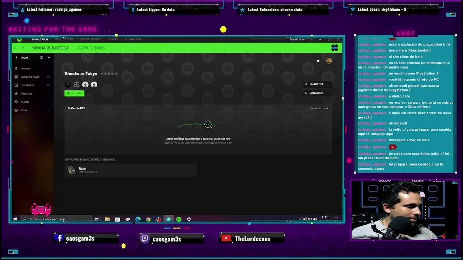Go back with the left arrow

click(14, 48)
